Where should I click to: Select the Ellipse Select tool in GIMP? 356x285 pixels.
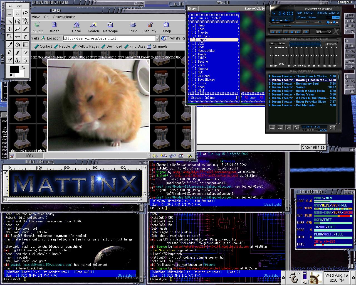coord(18,13)
